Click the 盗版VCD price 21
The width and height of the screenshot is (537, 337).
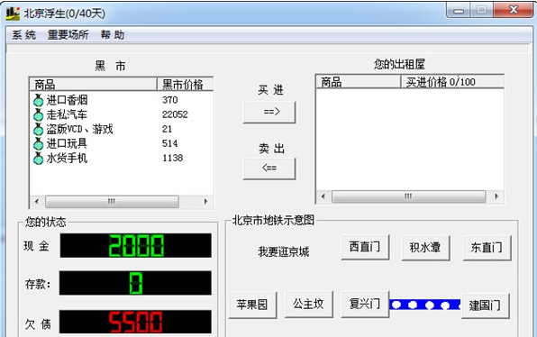(x=167, y=129)
